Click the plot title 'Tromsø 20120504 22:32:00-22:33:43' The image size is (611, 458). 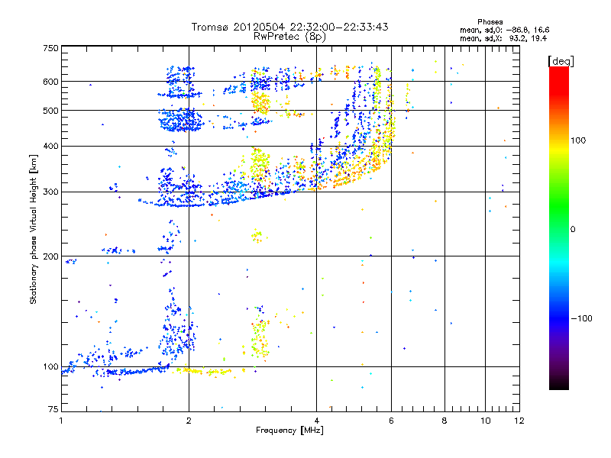[x=289, y=27]
